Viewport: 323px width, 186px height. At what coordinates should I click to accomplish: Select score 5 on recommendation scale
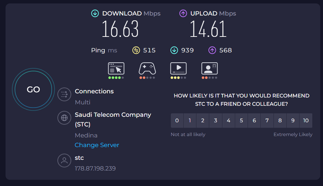(241, 121)
